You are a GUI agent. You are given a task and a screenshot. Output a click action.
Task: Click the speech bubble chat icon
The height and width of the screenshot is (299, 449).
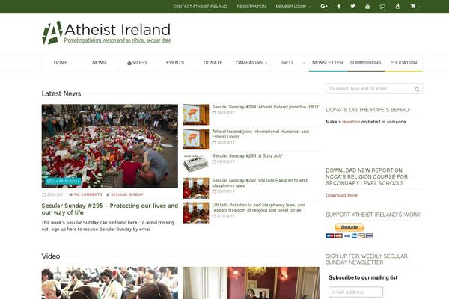[382, 7]
